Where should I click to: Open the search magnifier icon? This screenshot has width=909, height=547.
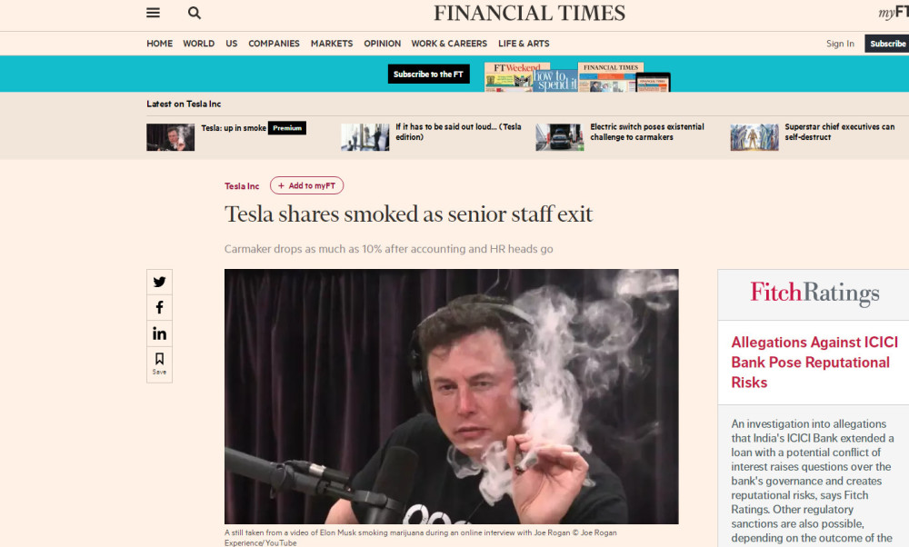[195, 13]
